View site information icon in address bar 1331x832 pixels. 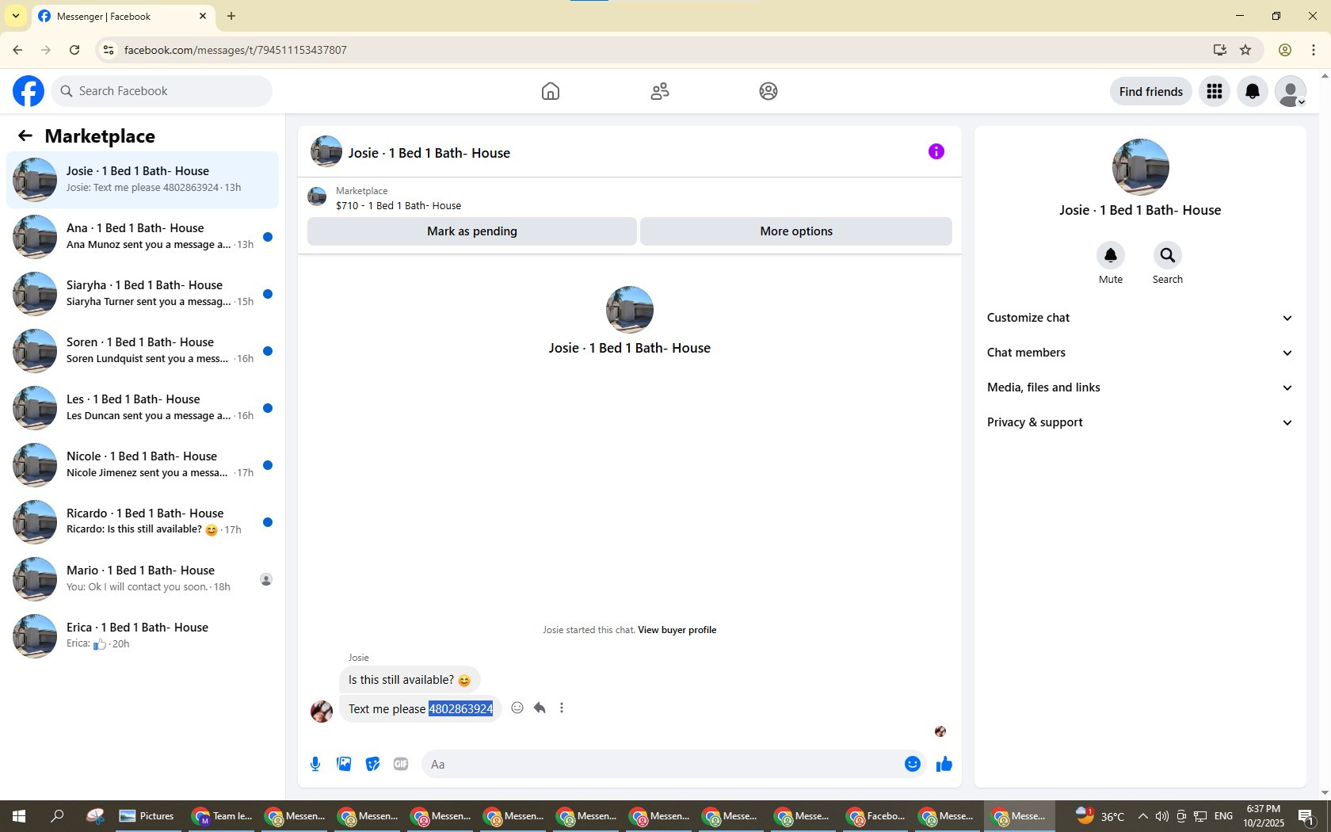[109, 50]
